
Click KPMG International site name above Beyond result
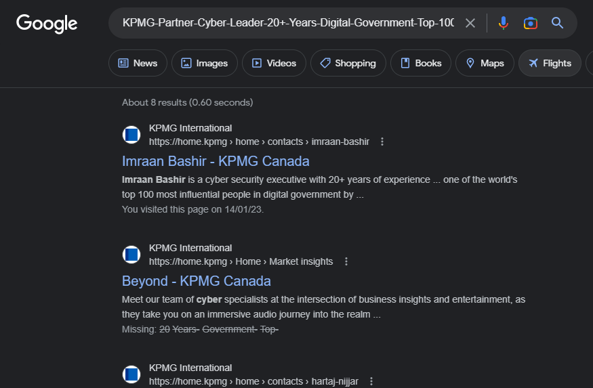pos(190,248)
